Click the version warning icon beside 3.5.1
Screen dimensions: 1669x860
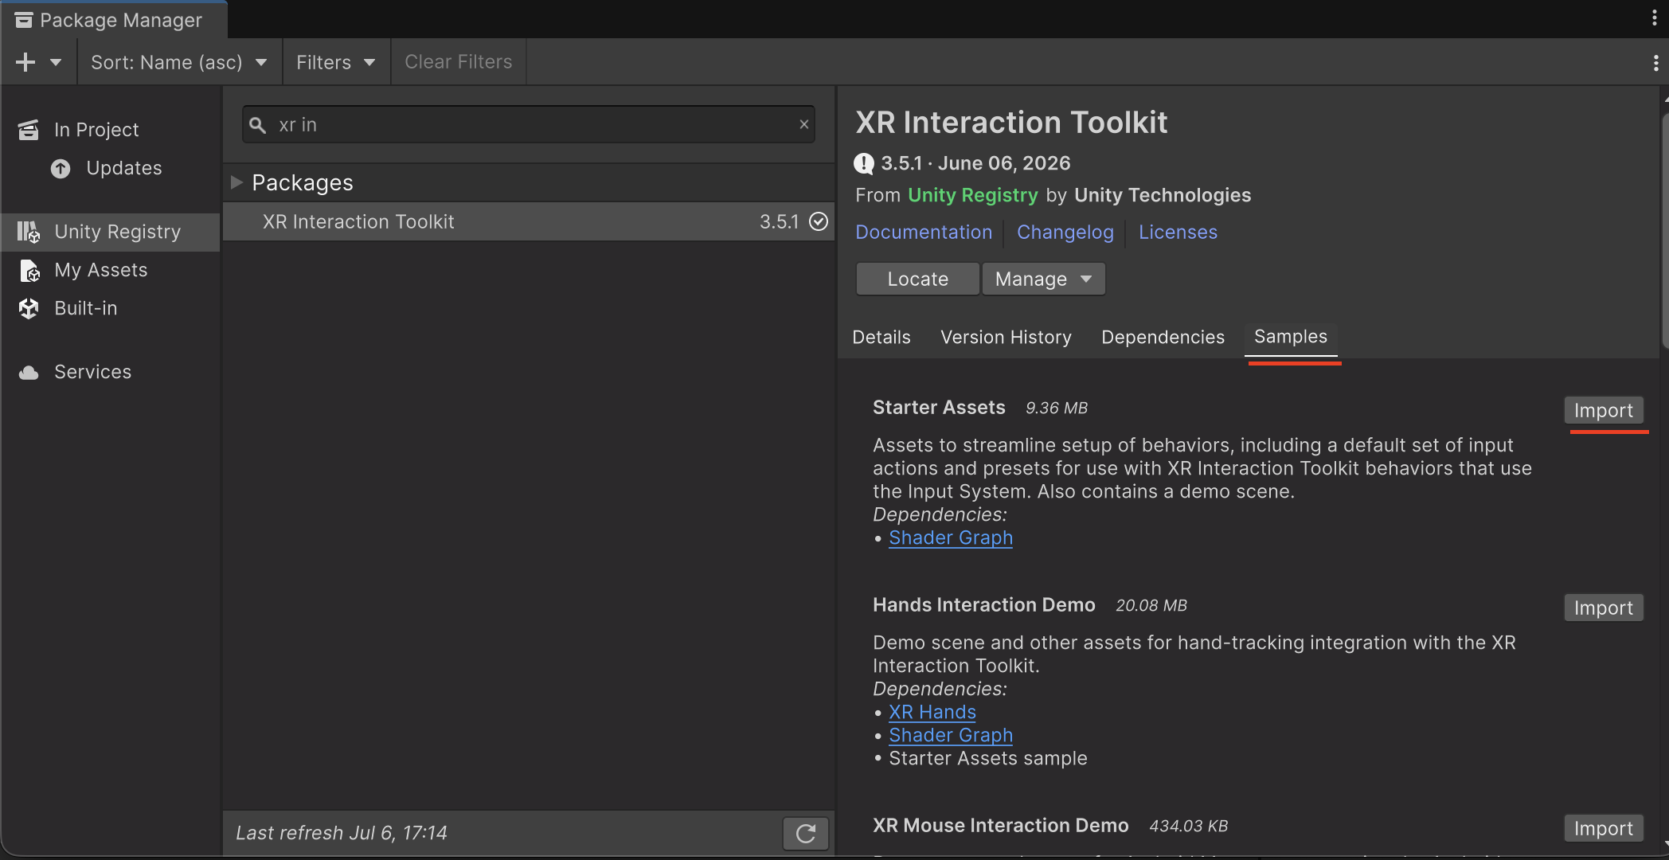coord(864,163)
